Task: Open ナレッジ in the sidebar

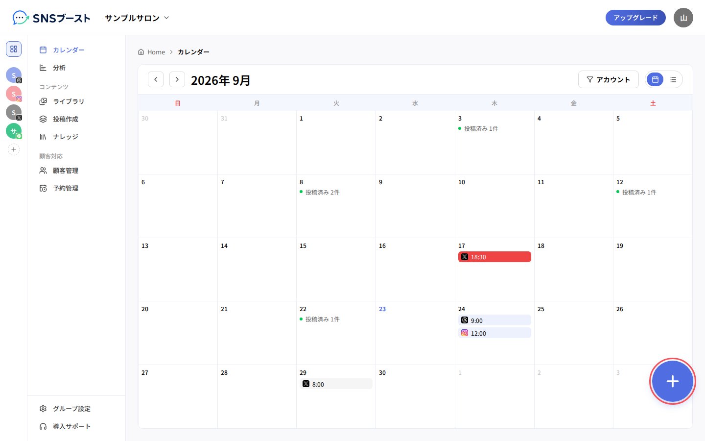Action: [76, 137]
